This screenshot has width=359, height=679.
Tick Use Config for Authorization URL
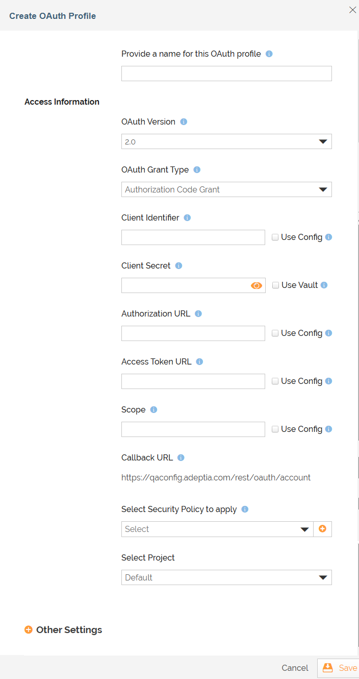[x=275, y=333]
